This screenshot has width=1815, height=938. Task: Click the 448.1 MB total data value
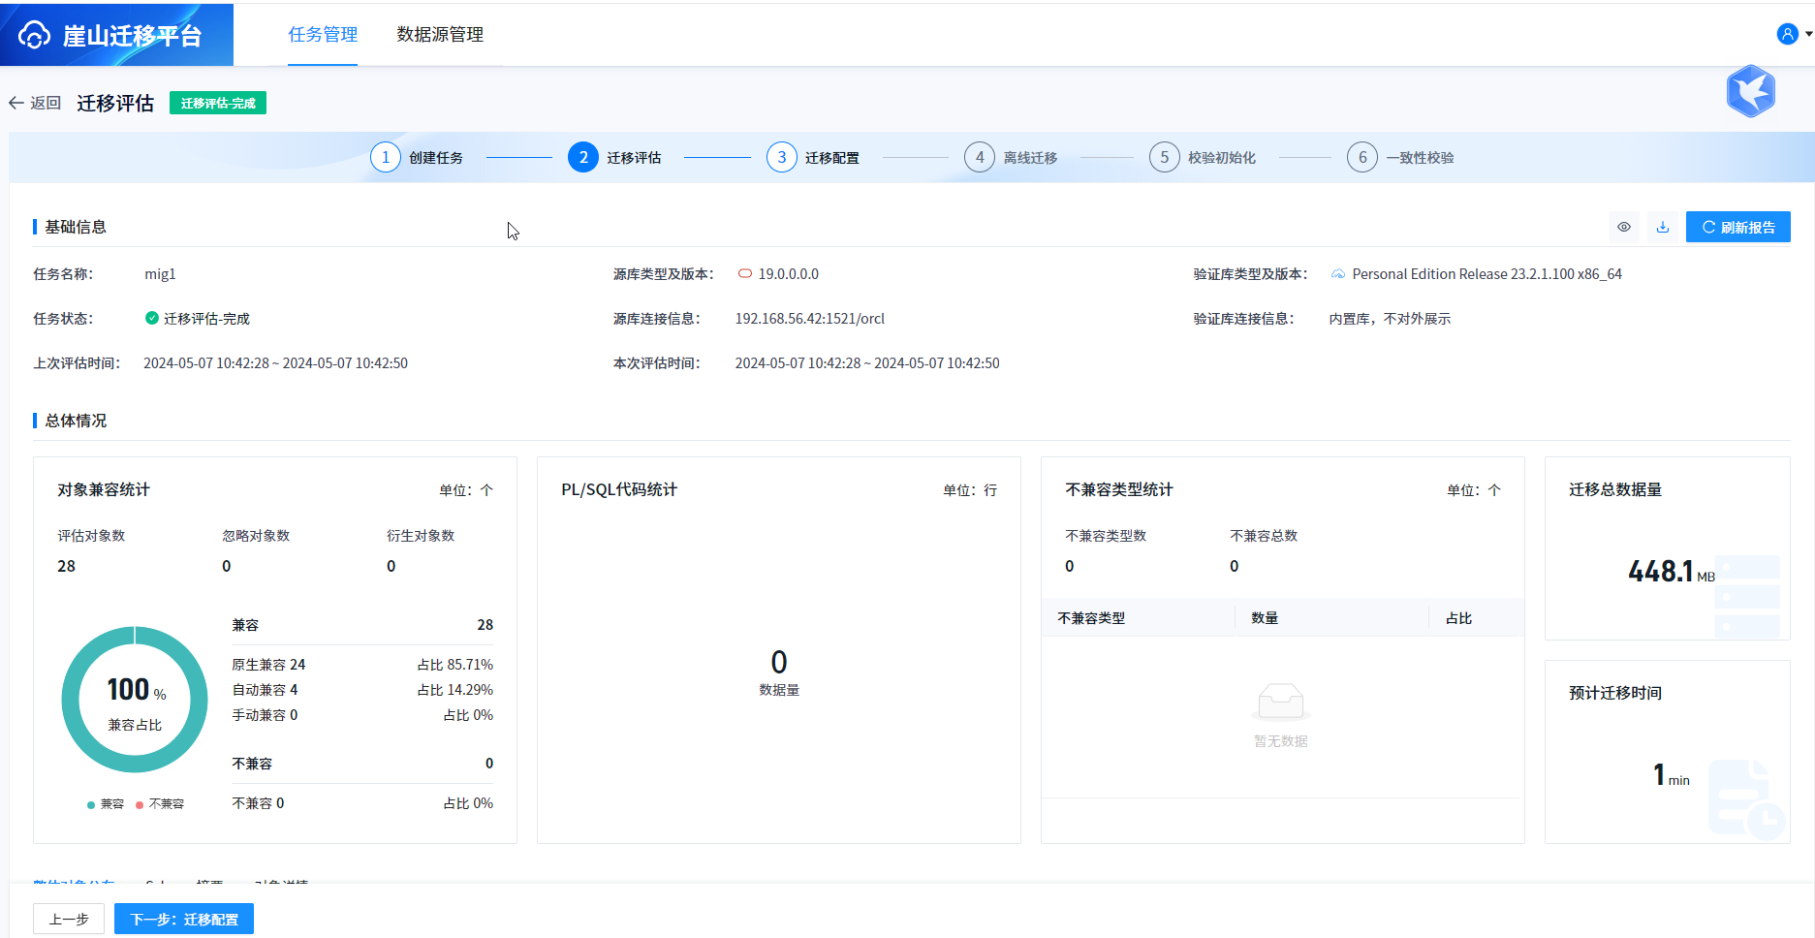point(1672,572)
